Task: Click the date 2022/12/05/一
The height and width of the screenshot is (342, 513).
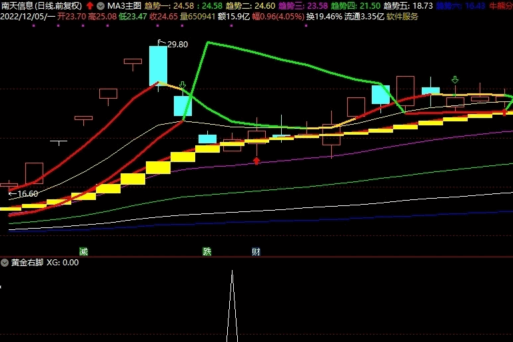Action: [x=28, y=17]
